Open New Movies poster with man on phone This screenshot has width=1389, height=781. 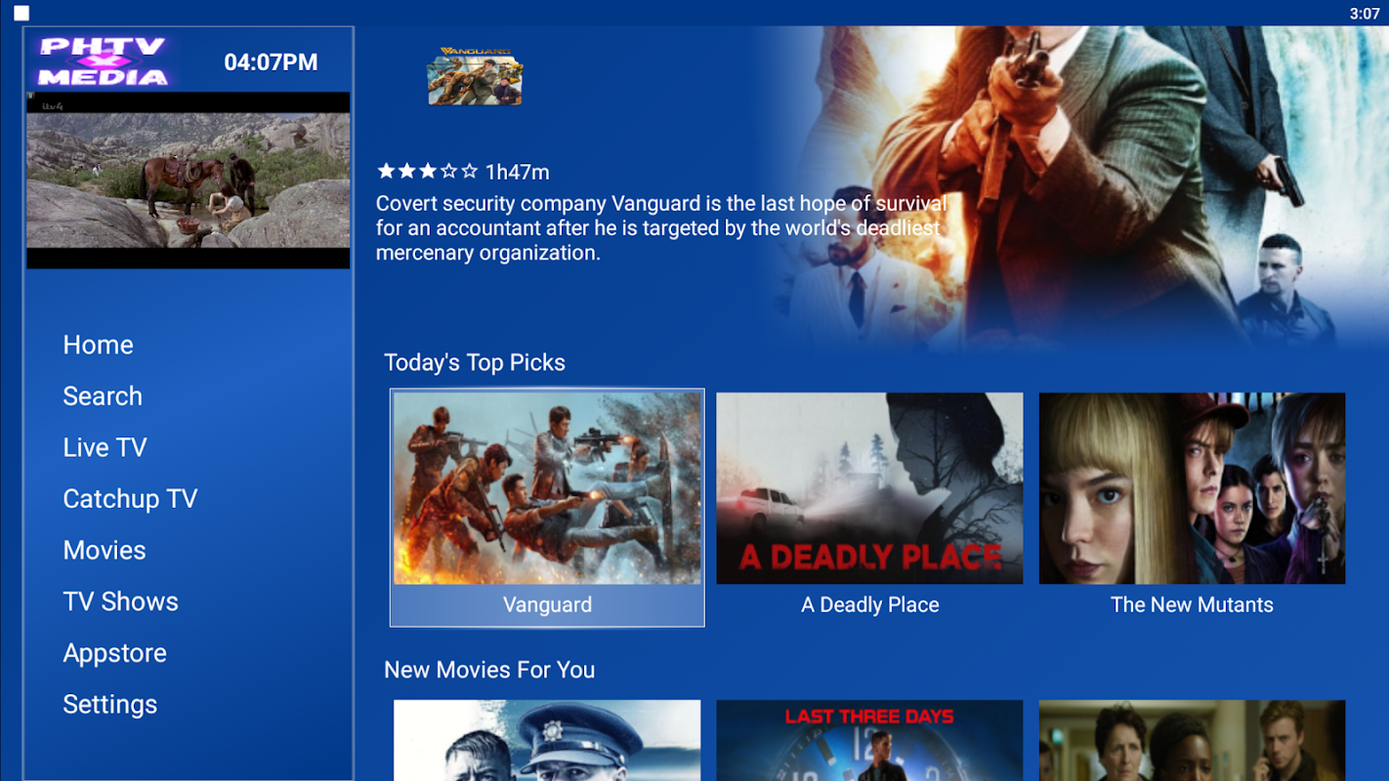click(x=1192, y=740)
